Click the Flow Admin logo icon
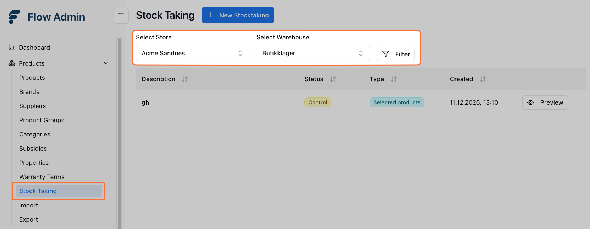Image resolution: width=590 pixels, height=229 pixels. [15, 17]
